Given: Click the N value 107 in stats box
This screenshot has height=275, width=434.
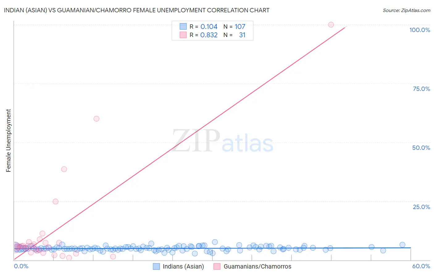Looking at the screenshot, I should pyautogui.click(x=240, y=27).
